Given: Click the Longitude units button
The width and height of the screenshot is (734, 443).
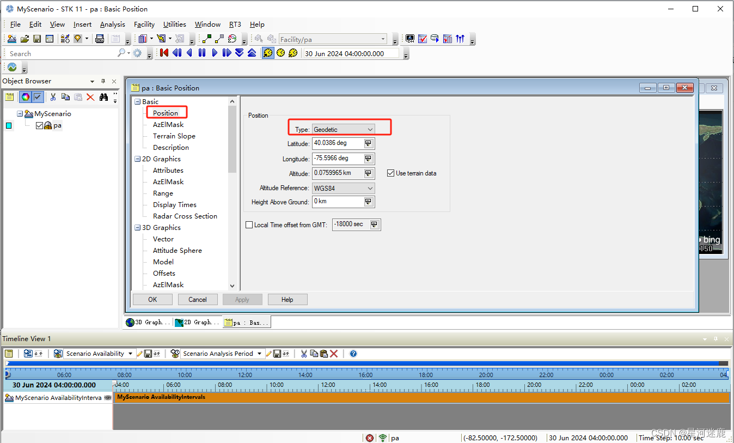Looking at the screenshot, I should pos(369,159).
